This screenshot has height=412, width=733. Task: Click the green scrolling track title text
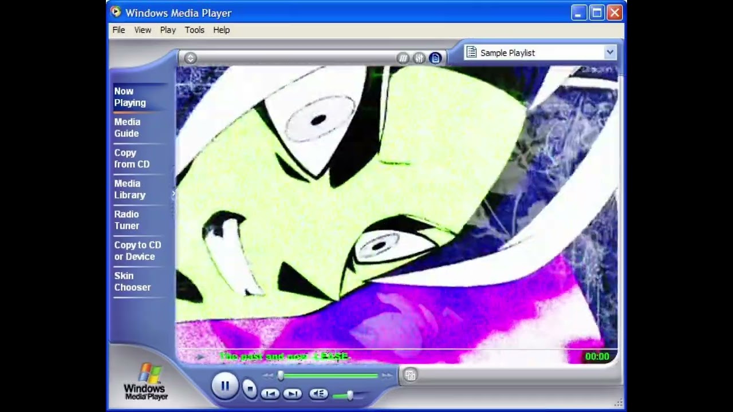point(284,356)
